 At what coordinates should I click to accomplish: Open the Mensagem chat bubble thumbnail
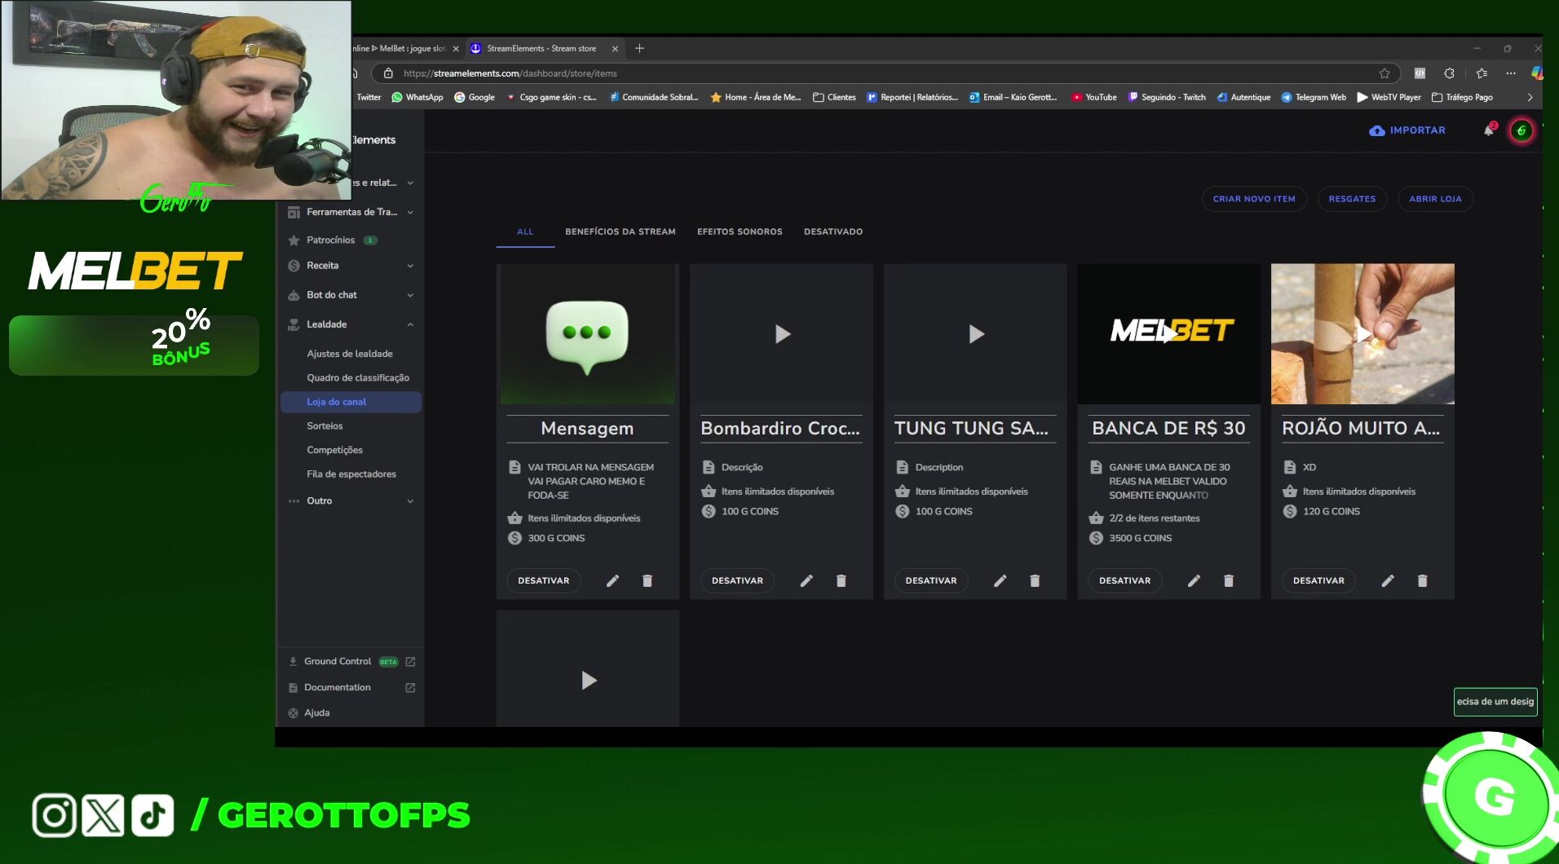[587, 334]
